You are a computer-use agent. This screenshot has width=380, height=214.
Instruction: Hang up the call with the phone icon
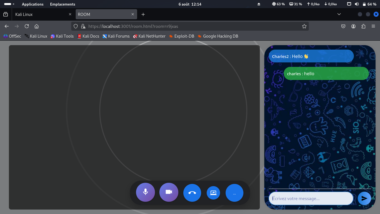192,192
